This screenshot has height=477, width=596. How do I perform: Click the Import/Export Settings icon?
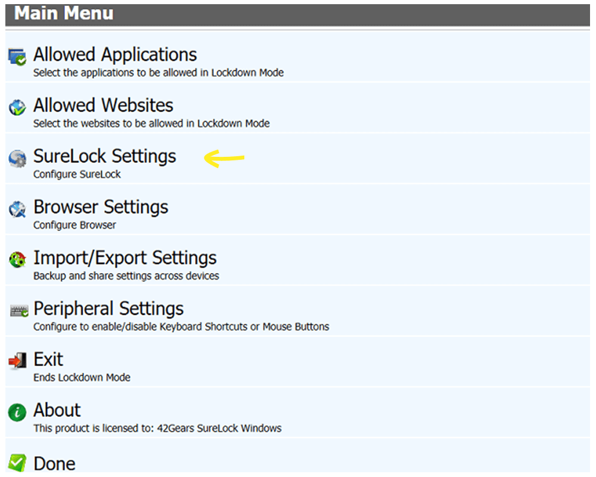17,260
